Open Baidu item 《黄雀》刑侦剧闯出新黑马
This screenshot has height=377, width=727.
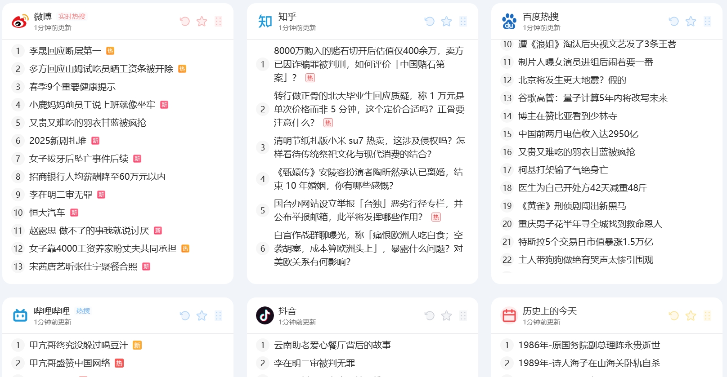point(572,206)
